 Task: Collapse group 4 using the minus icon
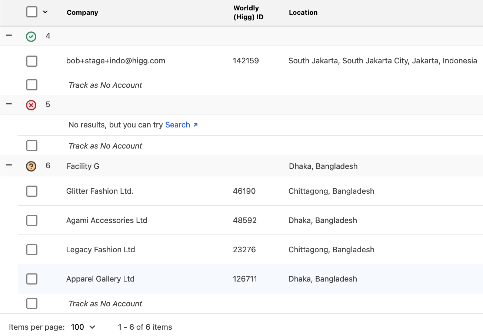pyautogui.click(x=9, y=36)
